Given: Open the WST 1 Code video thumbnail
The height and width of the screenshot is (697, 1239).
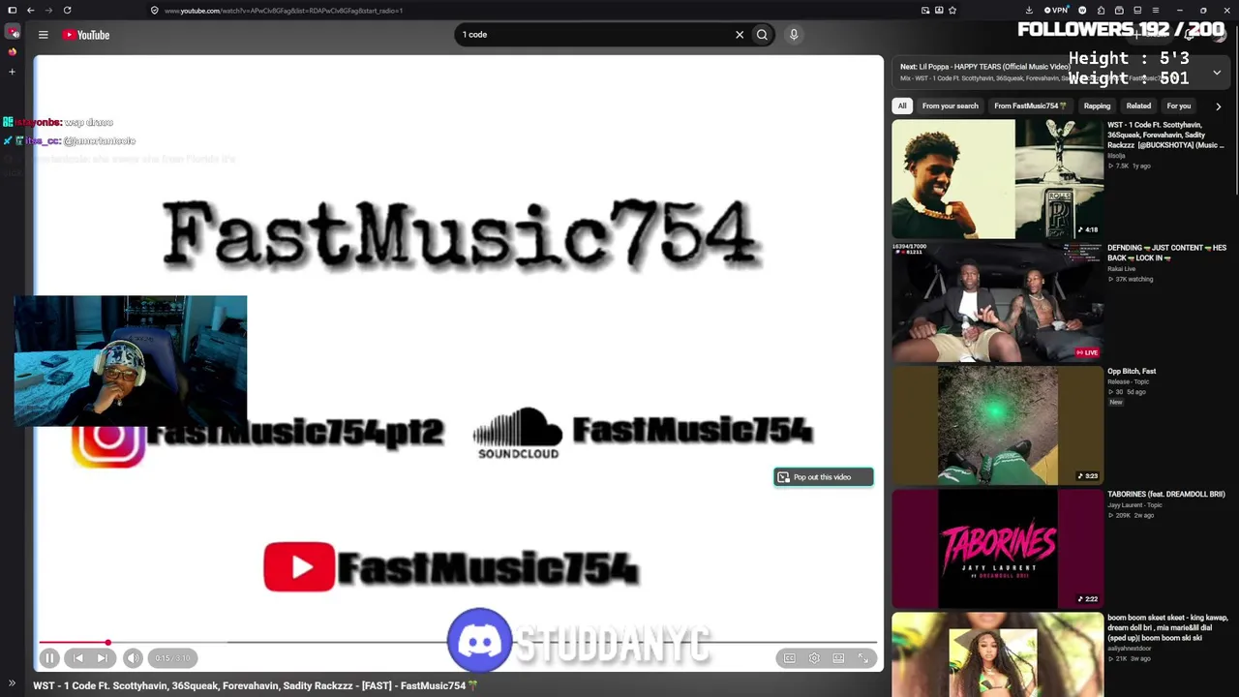Looking at the screenshot, I should point(997,179).
